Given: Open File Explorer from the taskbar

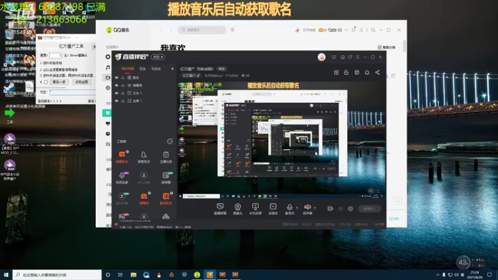Looking at the screenshot, I should 133,274.
